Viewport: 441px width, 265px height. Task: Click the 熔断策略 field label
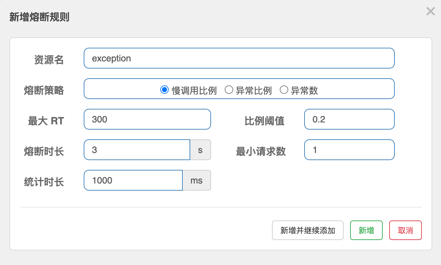[x=44, y=91]
